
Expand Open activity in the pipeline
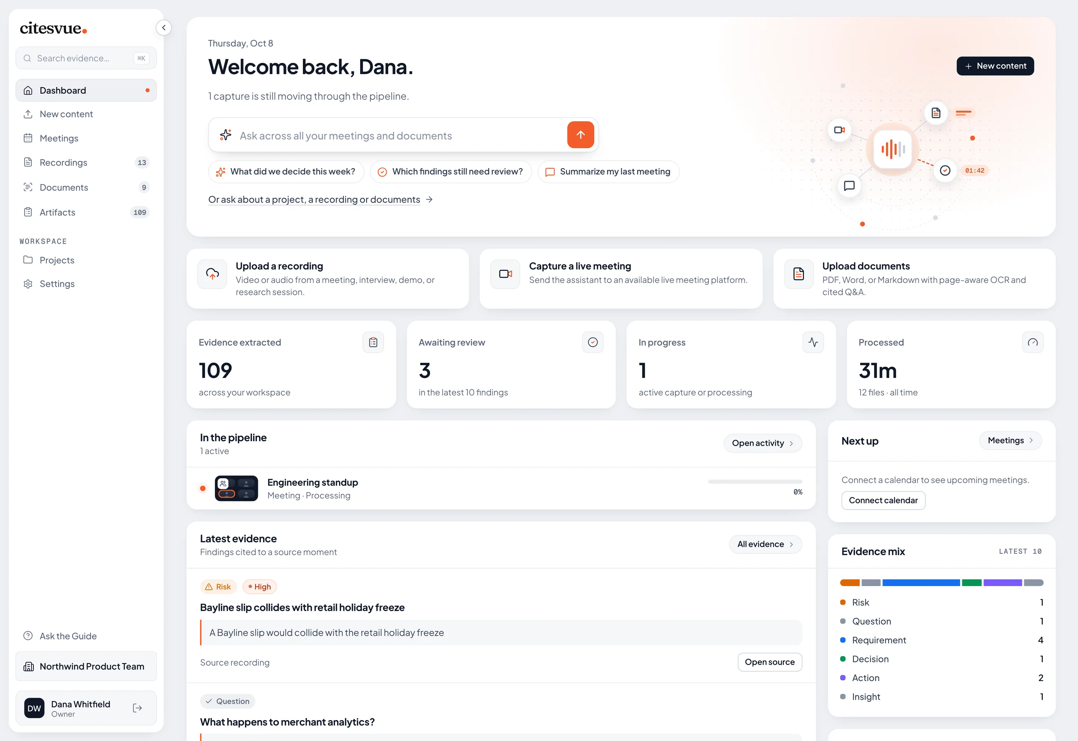762,443
